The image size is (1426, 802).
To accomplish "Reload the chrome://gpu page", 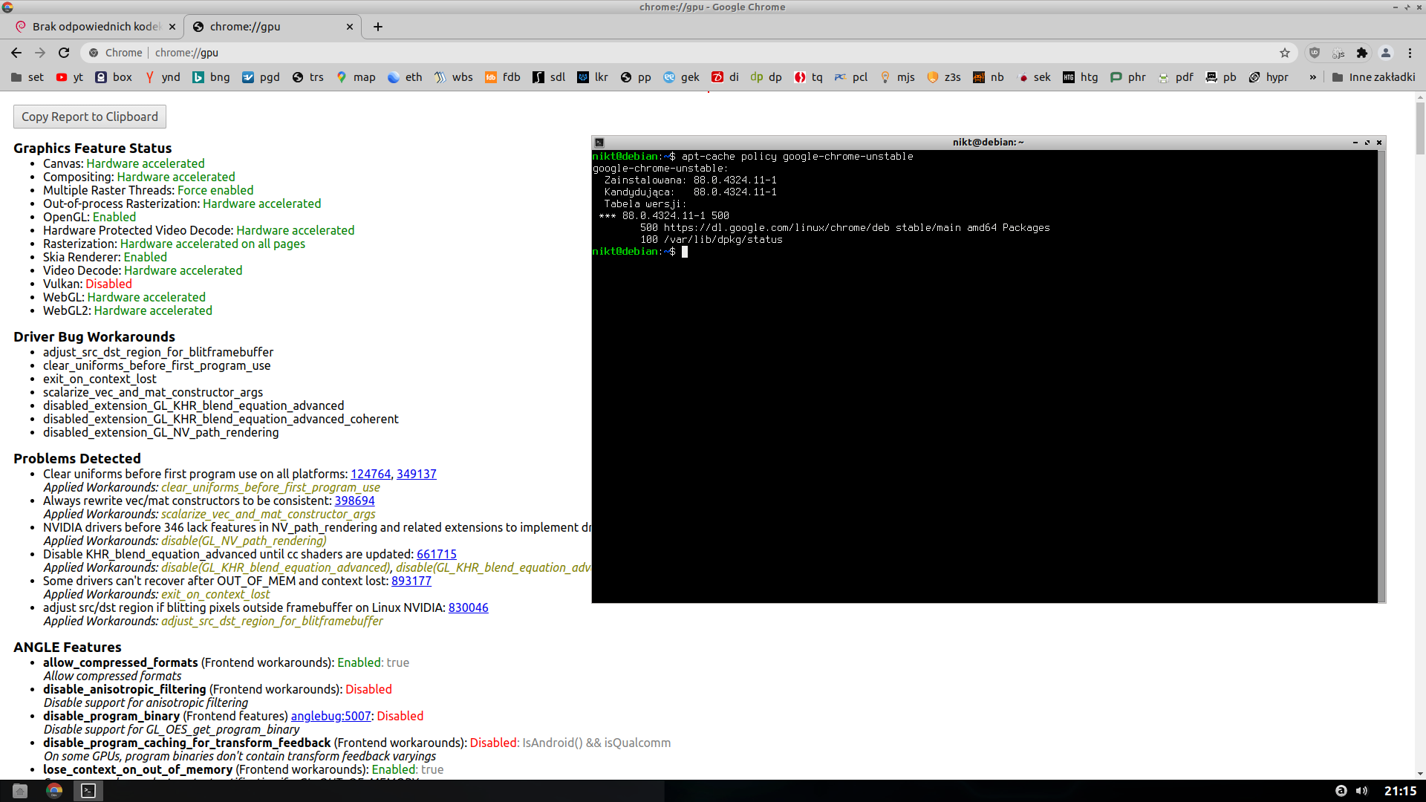I will tap(64, 53).
